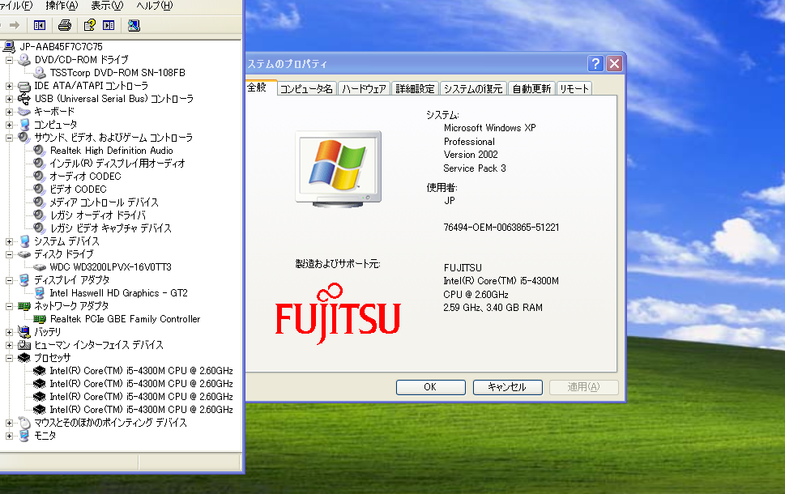Click the プロセッサ chip category icon
Viewport: 785px width, 494px height.
coord(24,358)
